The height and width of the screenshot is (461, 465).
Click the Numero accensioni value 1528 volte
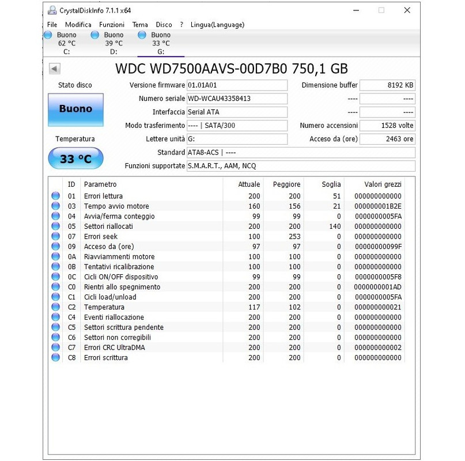tap(388, 126)
